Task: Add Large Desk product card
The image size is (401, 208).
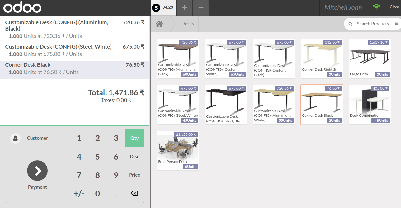Action: 370,59
